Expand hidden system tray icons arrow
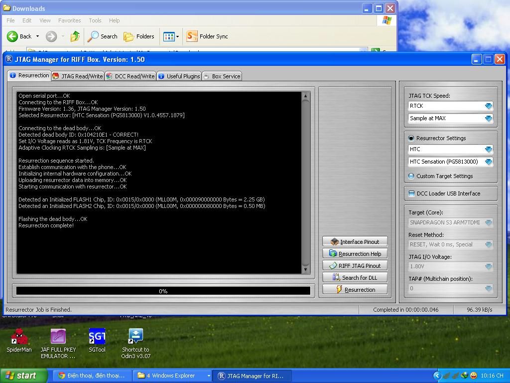Screen dimensions: 510x383 (437, 376)
